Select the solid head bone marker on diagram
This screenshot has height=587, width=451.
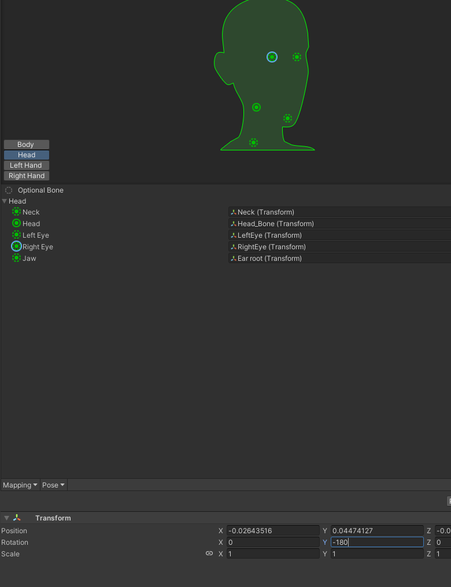pyautogui.click(x=256, y=108)
